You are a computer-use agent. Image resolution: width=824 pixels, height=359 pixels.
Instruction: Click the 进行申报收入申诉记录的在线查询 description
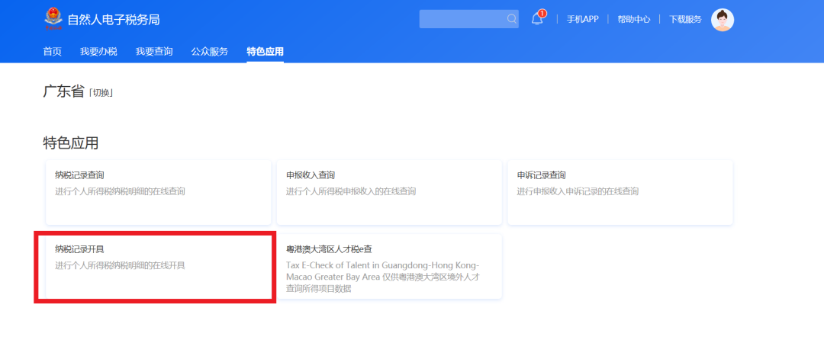click(578, 191)
